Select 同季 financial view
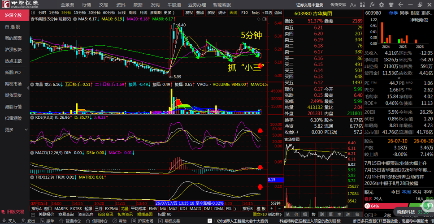 click(404, 13)
